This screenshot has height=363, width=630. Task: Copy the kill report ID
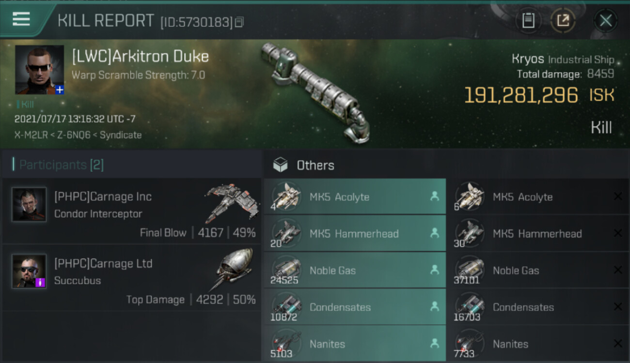(x=240, y=22)
